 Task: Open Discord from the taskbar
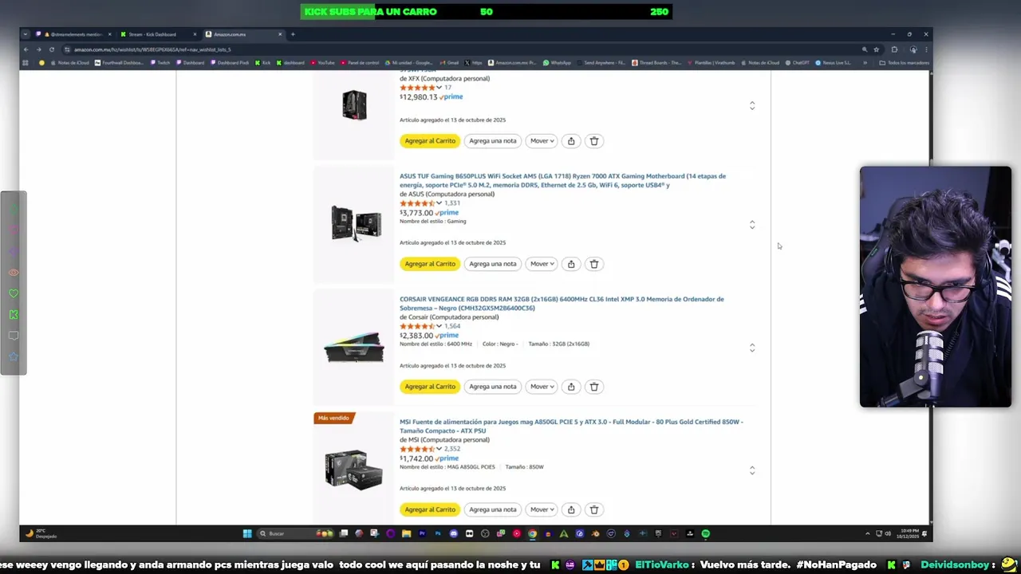click(x=454, y=533)
